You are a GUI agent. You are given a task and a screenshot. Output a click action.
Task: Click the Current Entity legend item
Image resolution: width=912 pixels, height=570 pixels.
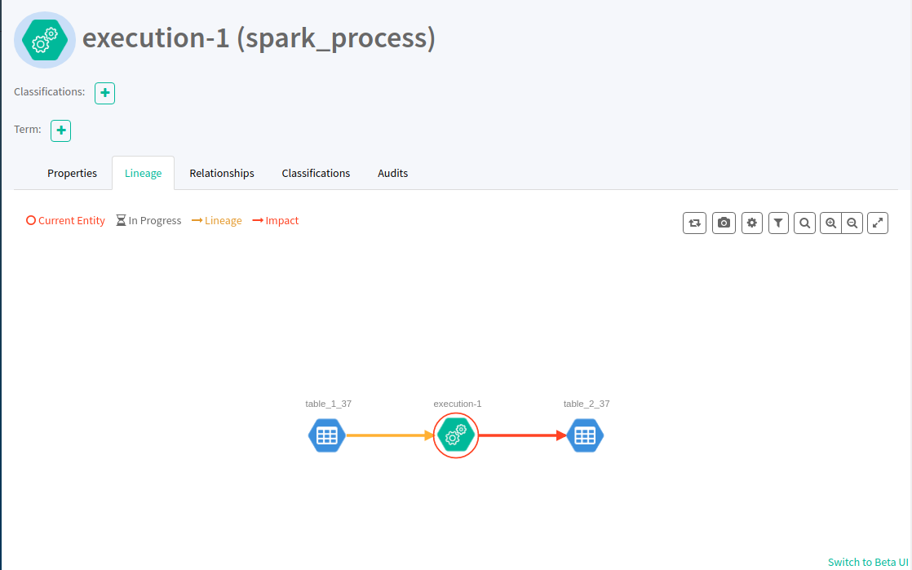coord(66,221)
